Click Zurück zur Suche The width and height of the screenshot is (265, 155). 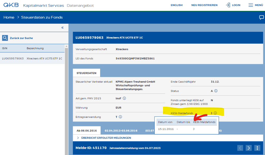21,38
